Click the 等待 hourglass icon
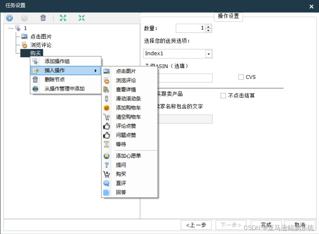The width and height of the screenshot is (319, 234). (106, 144)
